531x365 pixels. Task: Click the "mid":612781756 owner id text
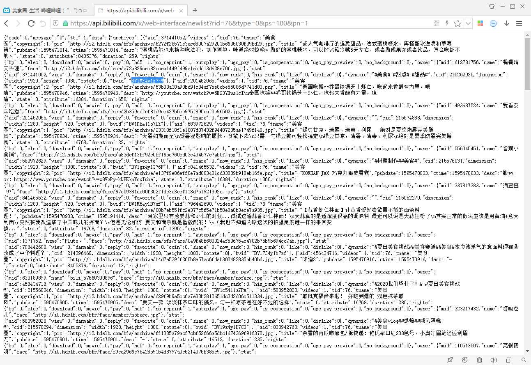[460, 62]
